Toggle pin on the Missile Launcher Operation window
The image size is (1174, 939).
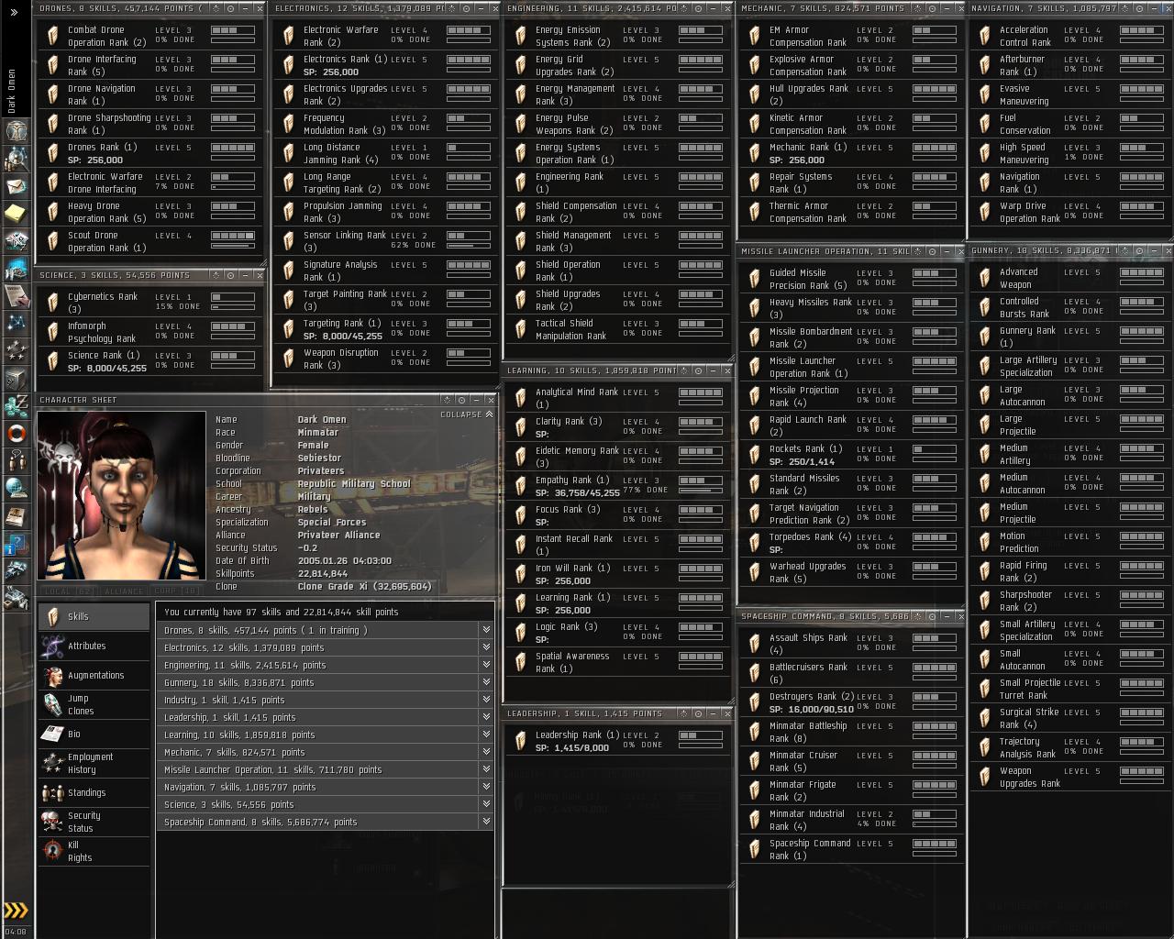(931, 251)
